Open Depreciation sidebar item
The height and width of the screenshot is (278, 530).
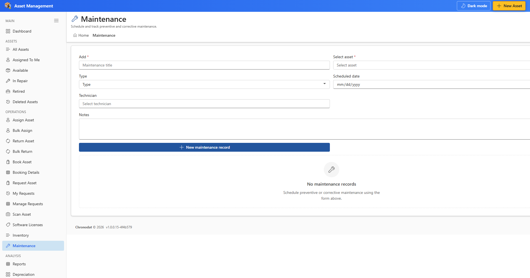pos(33,274)
